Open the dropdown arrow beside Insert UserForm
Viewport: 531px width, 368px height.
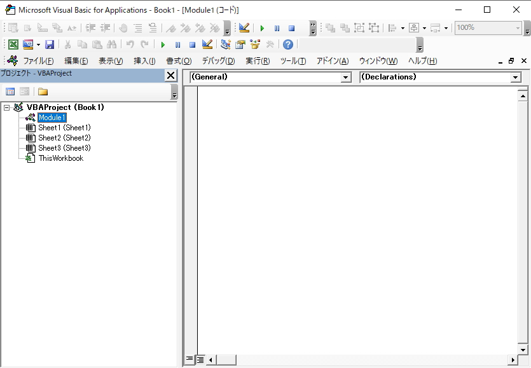(x=38, y=44)
